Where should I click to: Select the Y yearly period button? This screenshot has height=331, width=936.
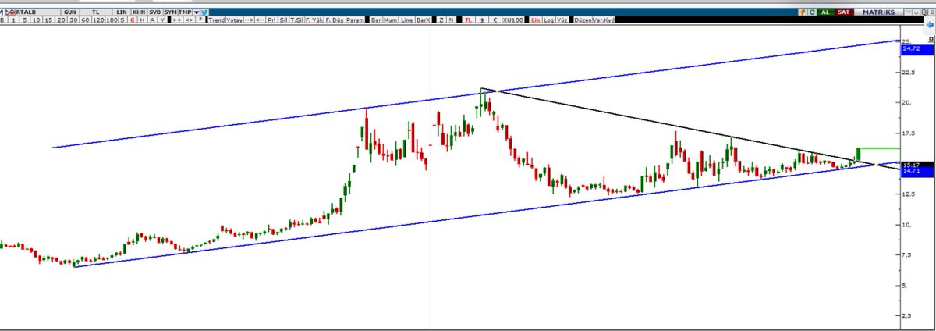pyautogui.click(x=162, y=20)
